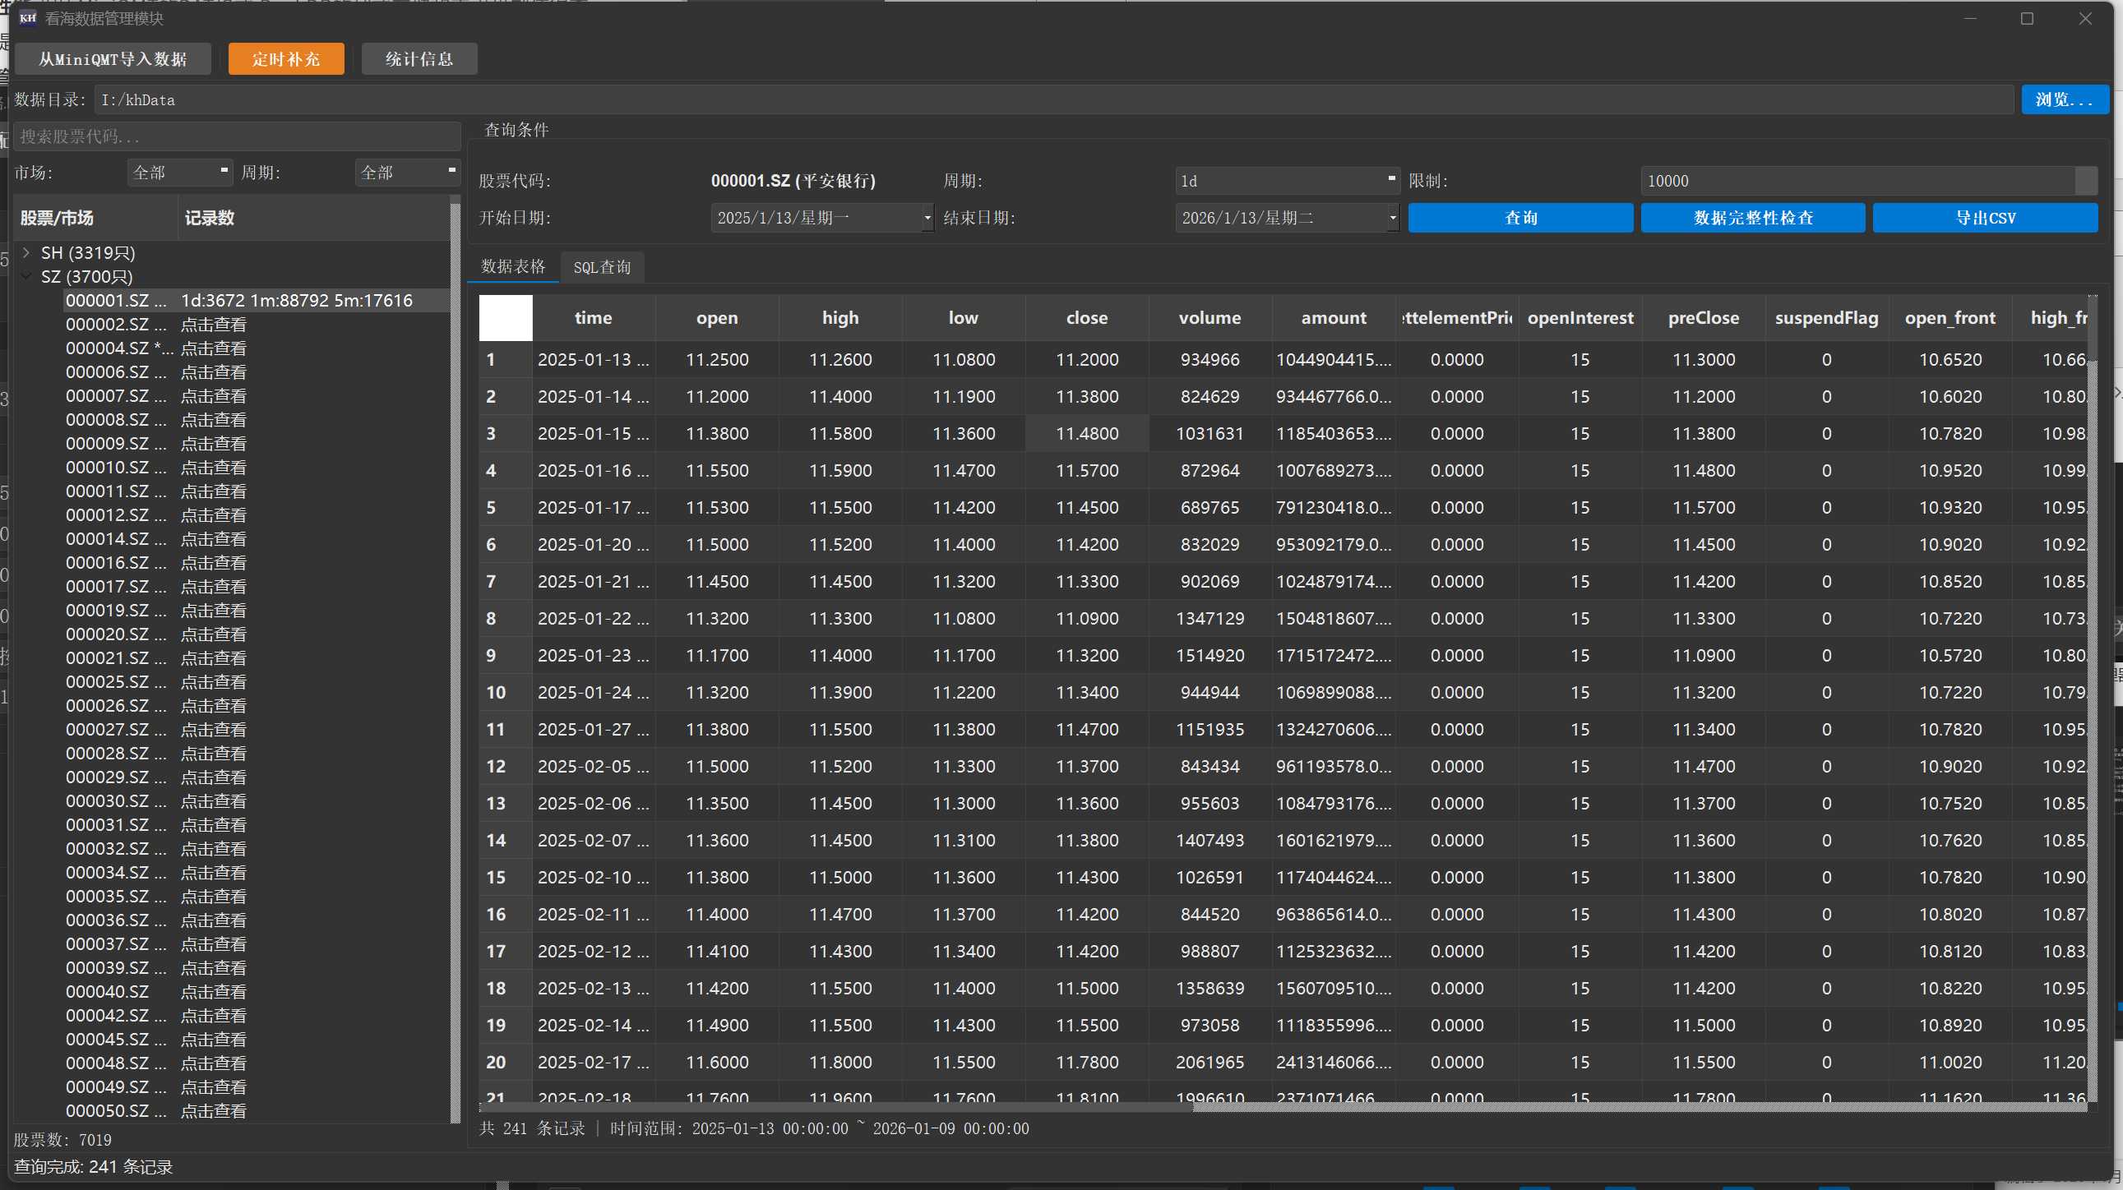Image resolution: width=2123 pixels, height=1190 pixels.
Task: Open the start date calendar dropdown
Action: (927, 218)
